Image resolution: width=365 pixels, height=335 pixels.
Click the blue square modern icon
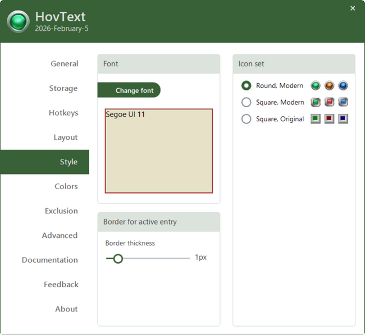point(343,102)
